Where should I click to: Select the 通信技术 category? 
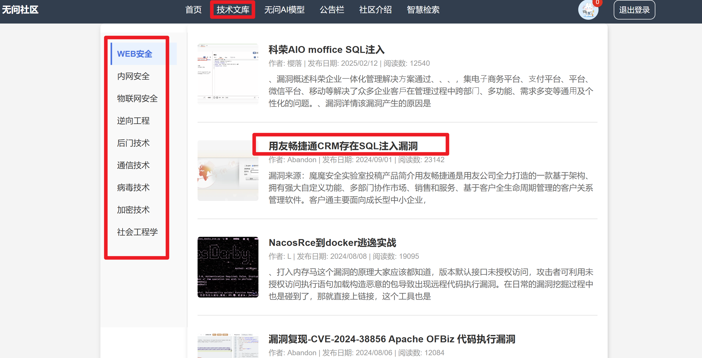[133, 165]
